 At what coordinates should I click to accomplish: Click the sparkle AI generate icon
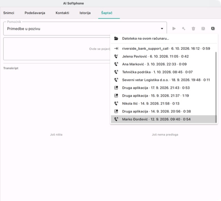point(183,29)
